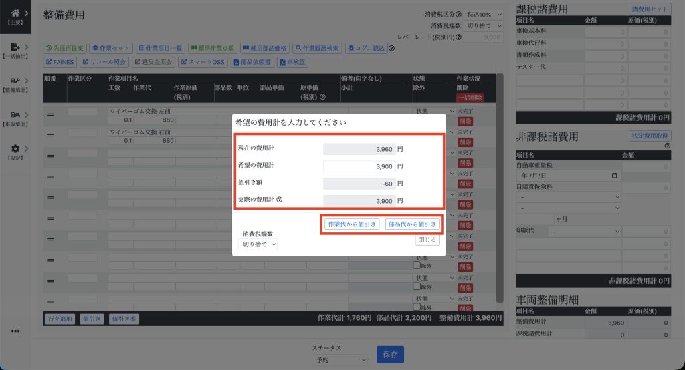The image size is (685, 370).
Task: Click the home icon in sidebar
Action: coord(15,13)
